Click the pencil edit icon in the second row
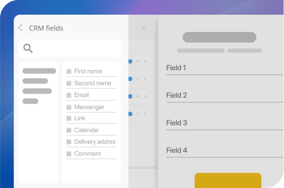The height and width of the screenshot is (188, 284). coord(138,78)
